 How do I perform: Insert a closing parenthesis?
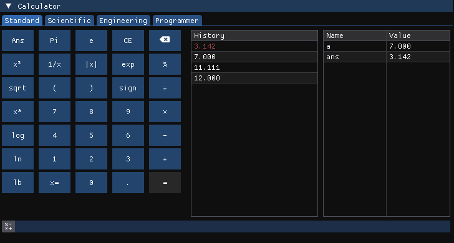coord(91,88)
